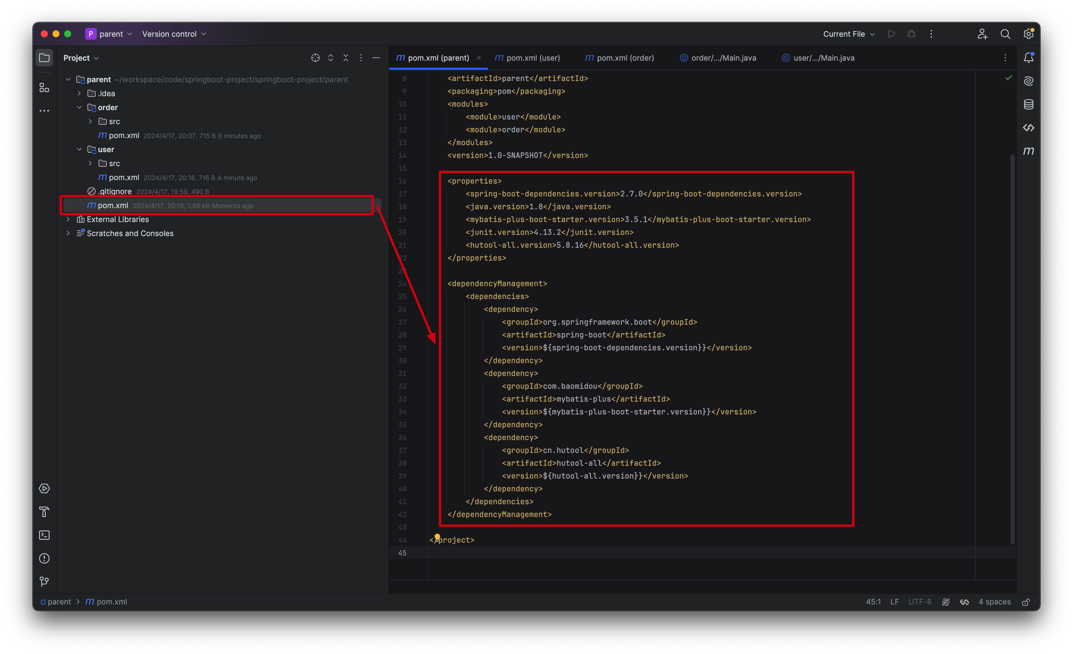Click pom.xml breadcrumb in navigation bar
This screenshot has width=1073, height=654.
point(106,602)
